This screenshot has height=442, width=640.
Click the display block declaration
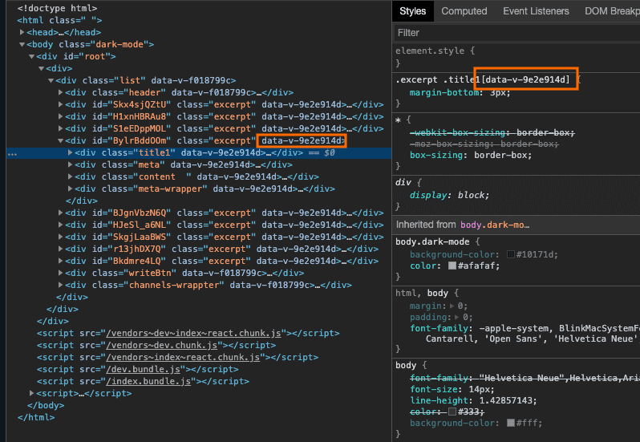click(449, 195)
